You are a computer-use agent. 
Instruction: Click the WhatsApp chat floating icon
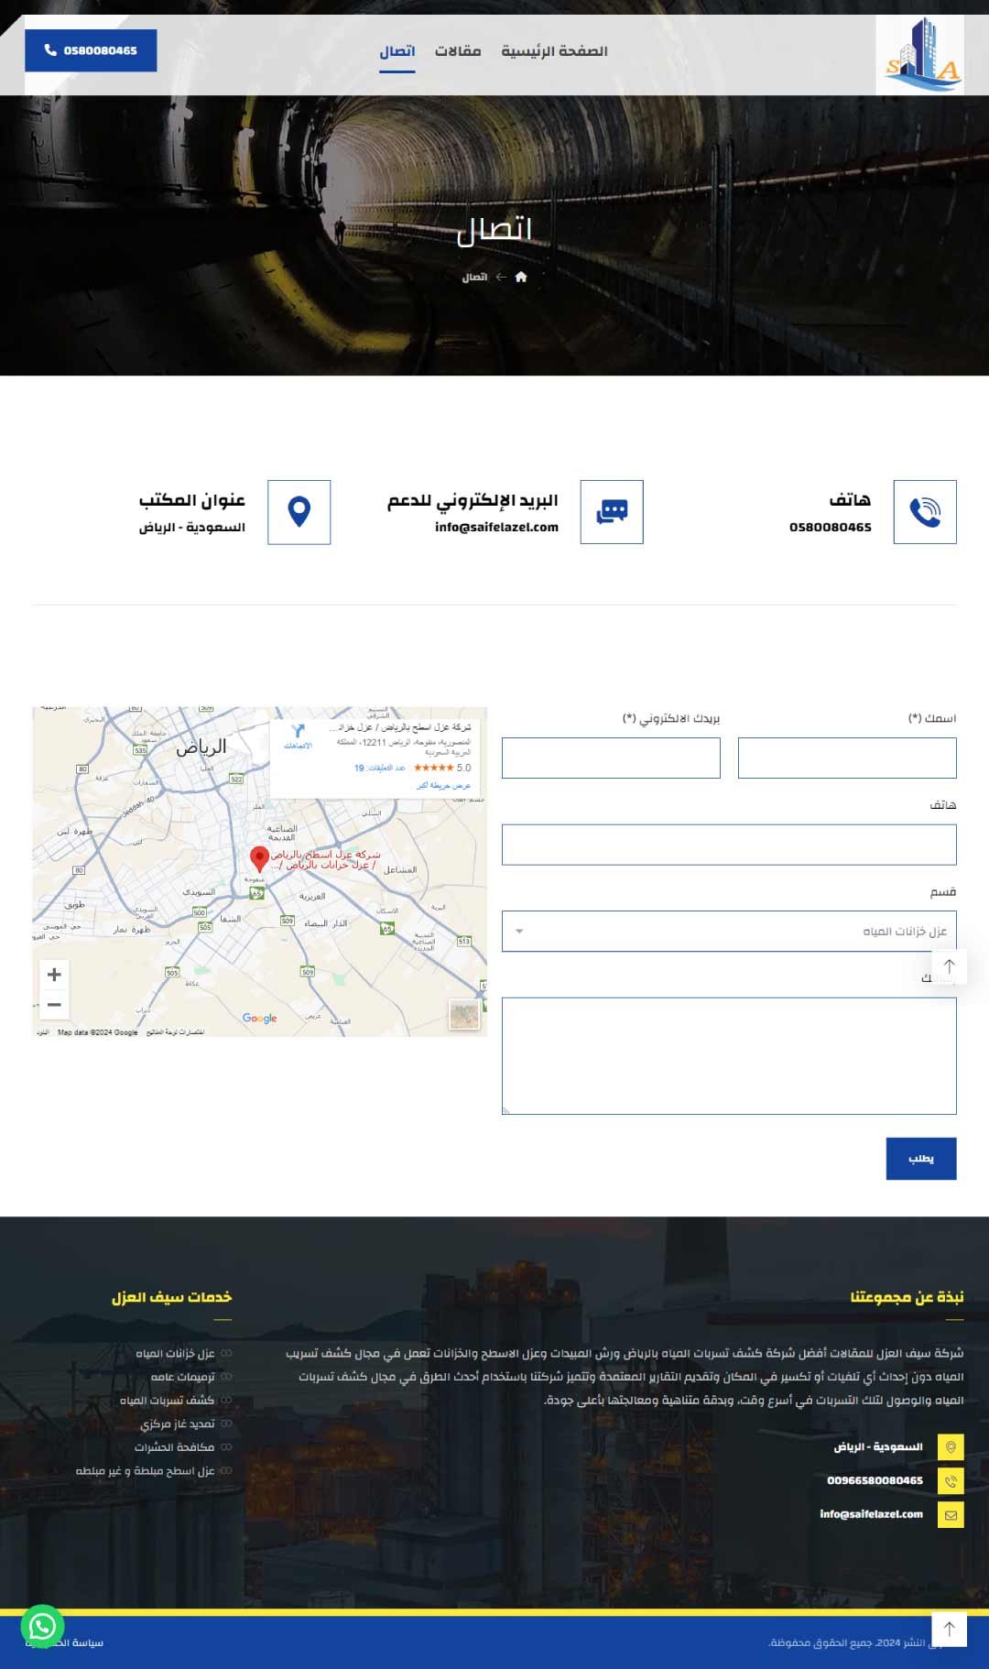point(42,1626)
